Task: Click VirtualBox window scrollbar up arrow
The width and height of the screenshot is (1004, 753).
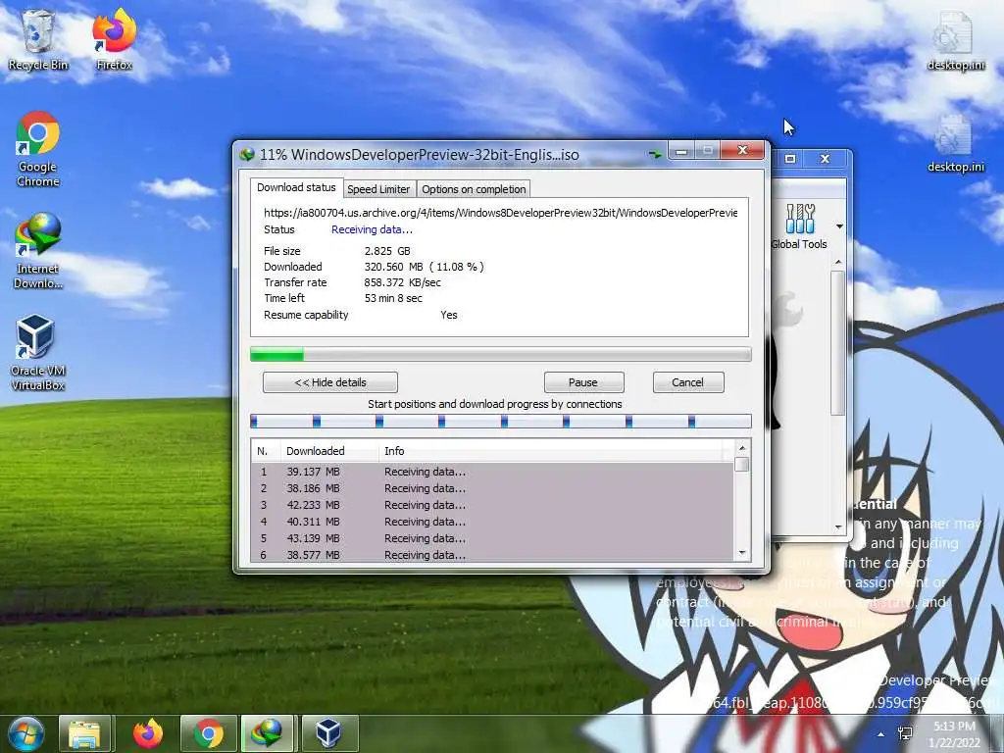Action: click(x=837, y=262)
